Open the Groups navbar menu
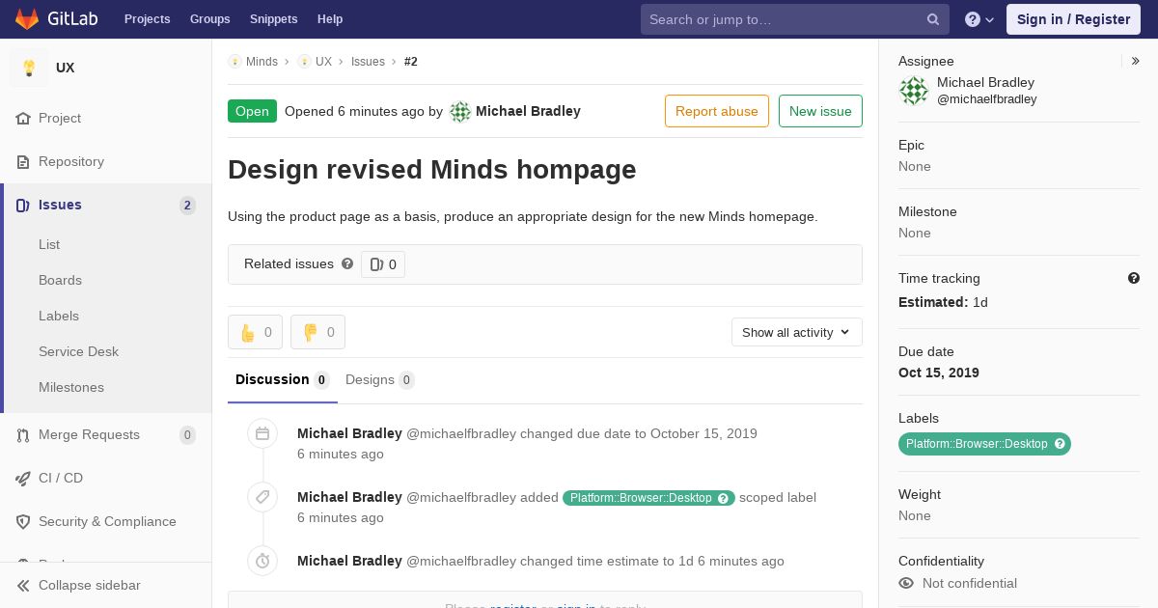 [x=210, y=19]
